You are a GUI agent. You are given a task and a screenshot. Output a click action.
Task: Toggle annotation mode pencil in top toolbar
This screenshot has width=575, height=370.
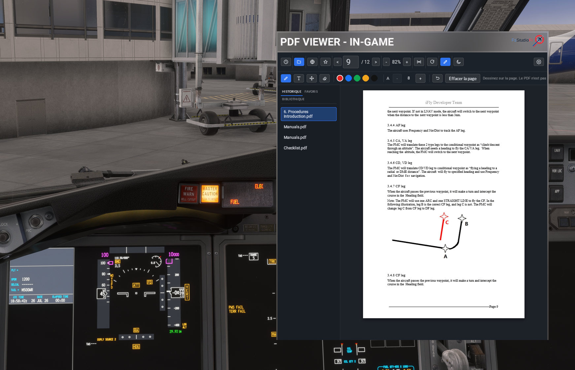pos(445,62)
